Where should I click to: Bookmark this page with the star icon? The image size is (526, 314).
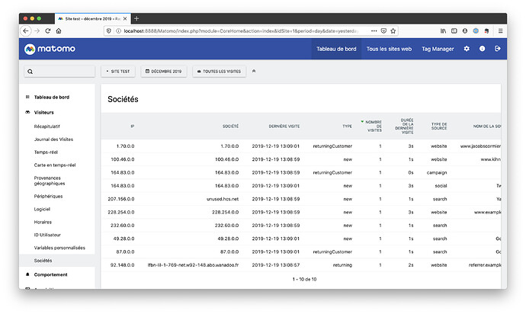coord(393,30)
